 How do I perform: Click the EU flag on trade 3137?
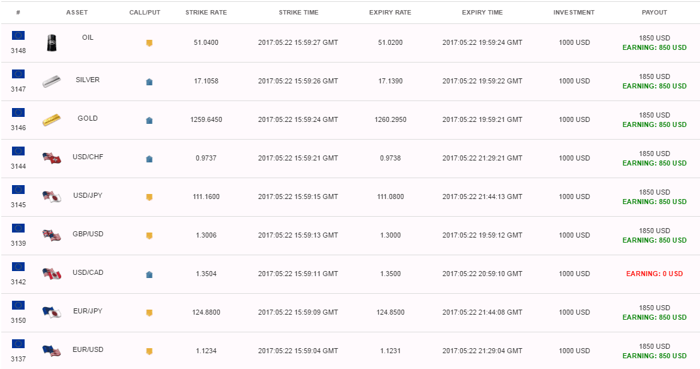[18, 344]
